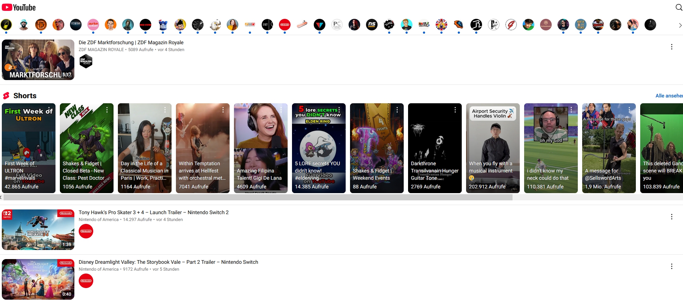Open the 2SET channel avatar
The width and height of the screenshot is (683, 300).
[267, 25]
